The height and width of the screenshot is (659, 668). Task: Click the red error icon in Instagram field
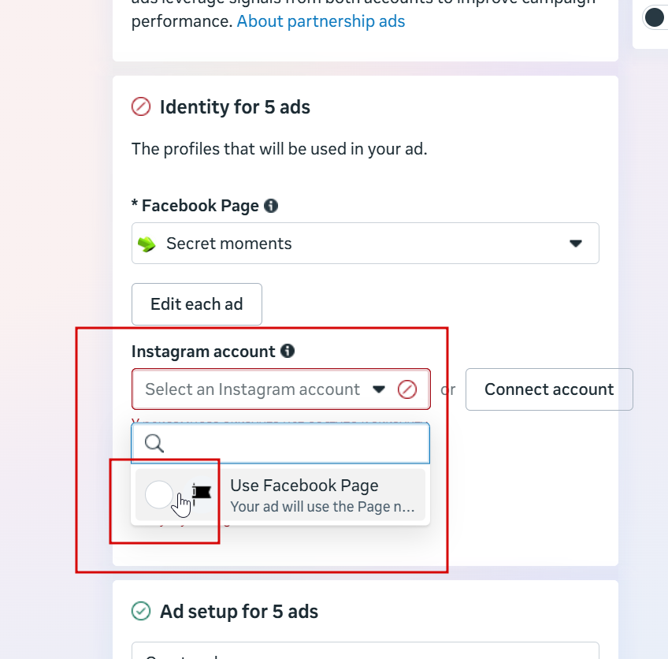(406, 389)
